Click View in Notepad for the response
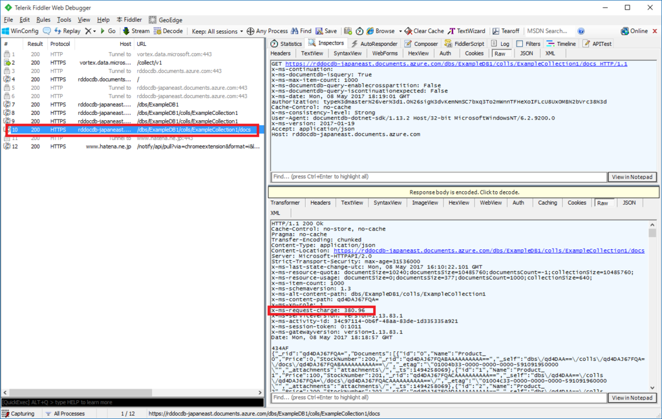The width and height of the screenshot is (662, 419). point(632,398)
